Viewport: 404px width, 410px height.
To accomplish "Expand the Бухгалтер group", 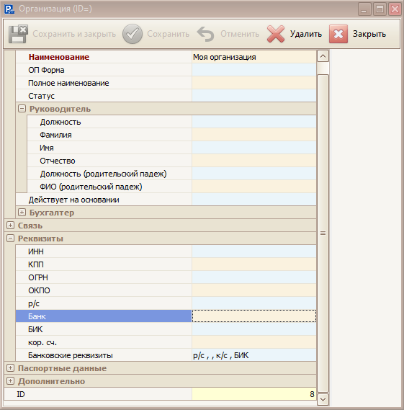I will point(22,213).
